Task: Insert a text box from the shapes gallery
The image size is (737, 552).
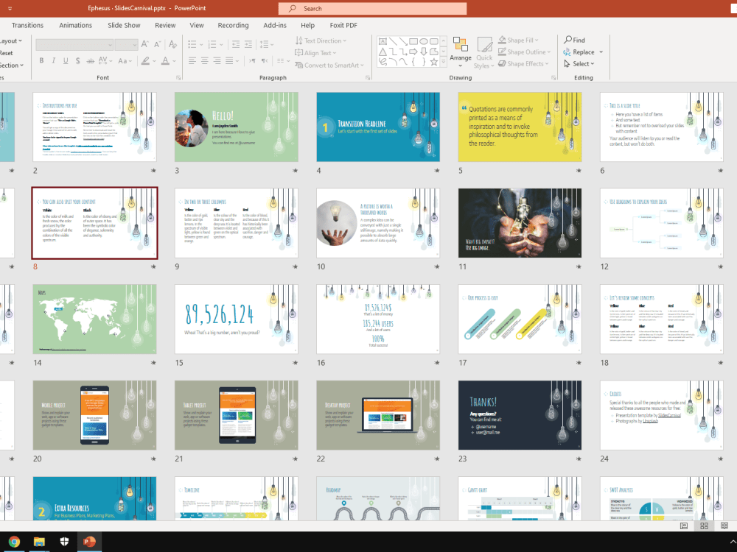Action: click(383, 41)
